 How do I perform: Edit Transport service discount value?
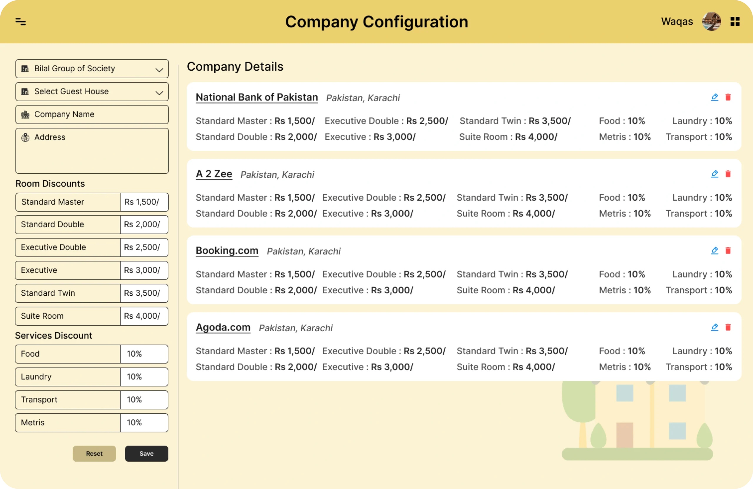click(144, 400)
